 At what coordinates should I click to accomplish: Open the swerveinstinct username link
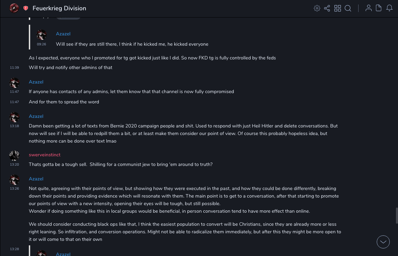45,155
